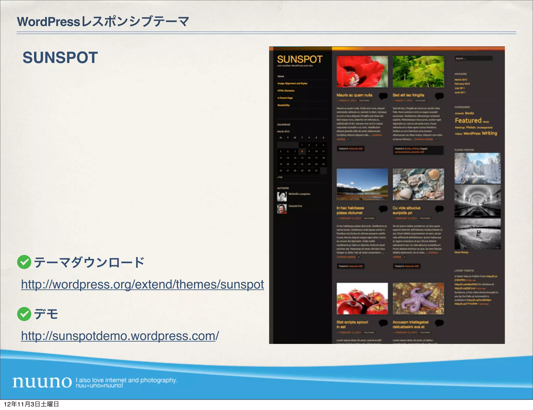Open post title Cu vide albucius euripidis pri

[407, 210]
